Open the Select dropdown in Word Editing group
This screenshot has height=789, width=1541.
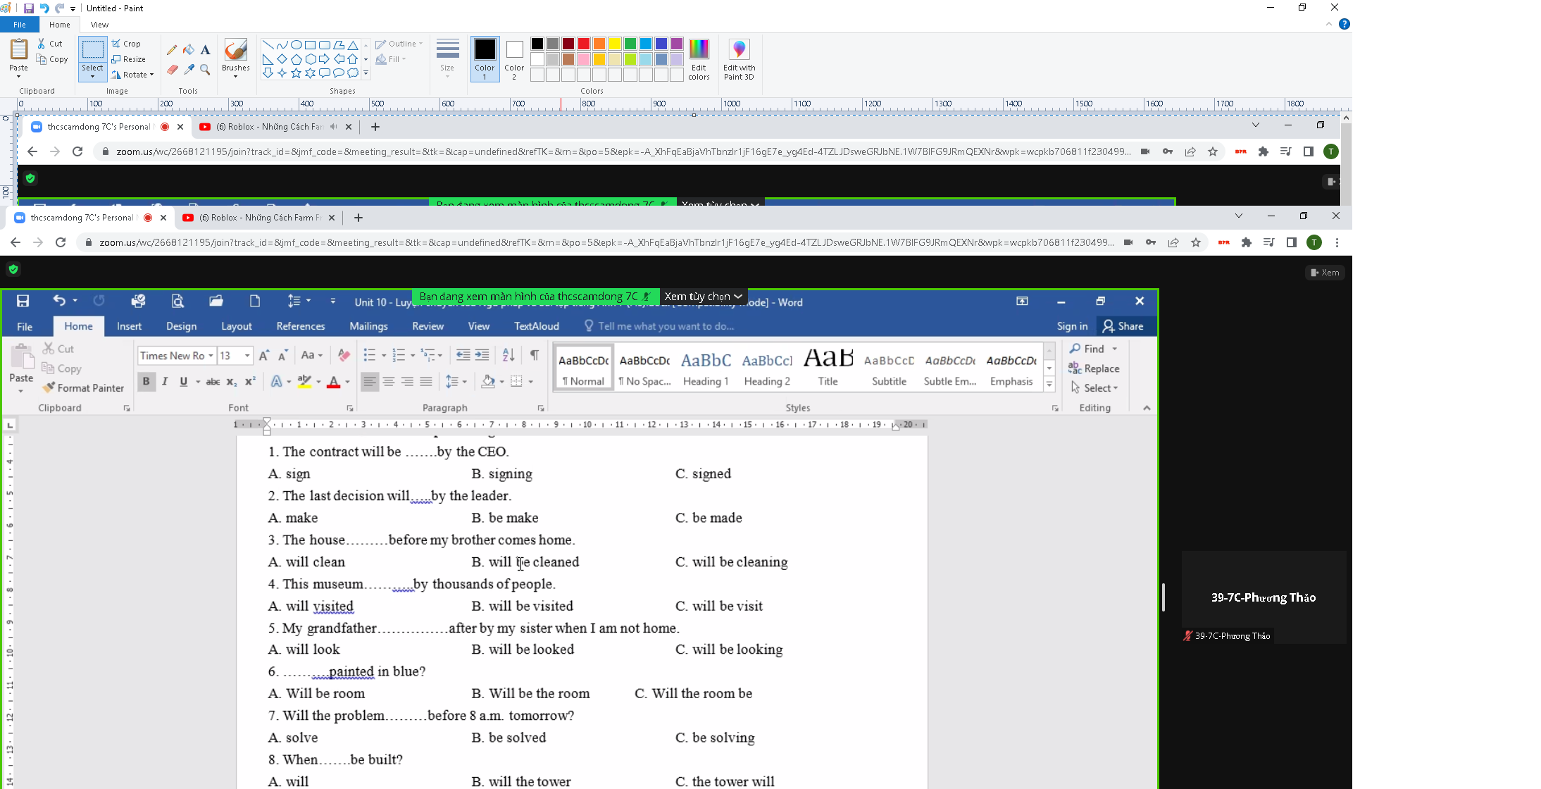pos(1094,388)
